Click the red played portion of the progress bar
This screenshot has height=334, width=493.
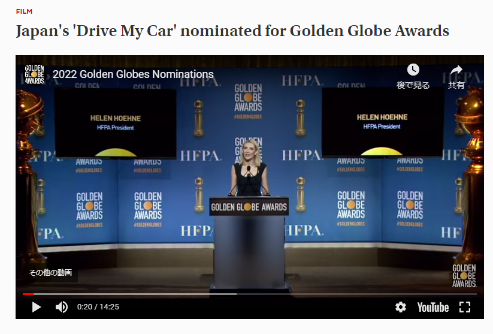pyautogui.click(x=28, y=294)
